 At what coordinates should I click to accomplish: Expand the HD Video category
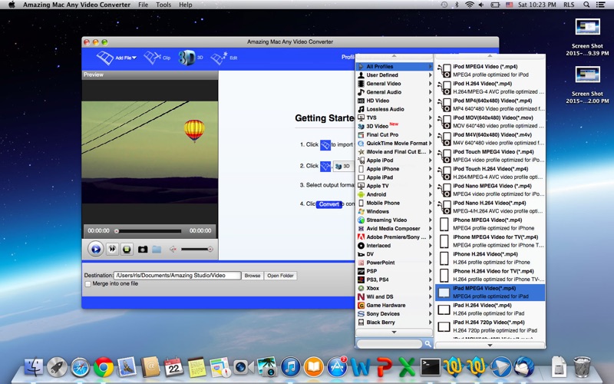pyautogui.click(x=394, y=101)
